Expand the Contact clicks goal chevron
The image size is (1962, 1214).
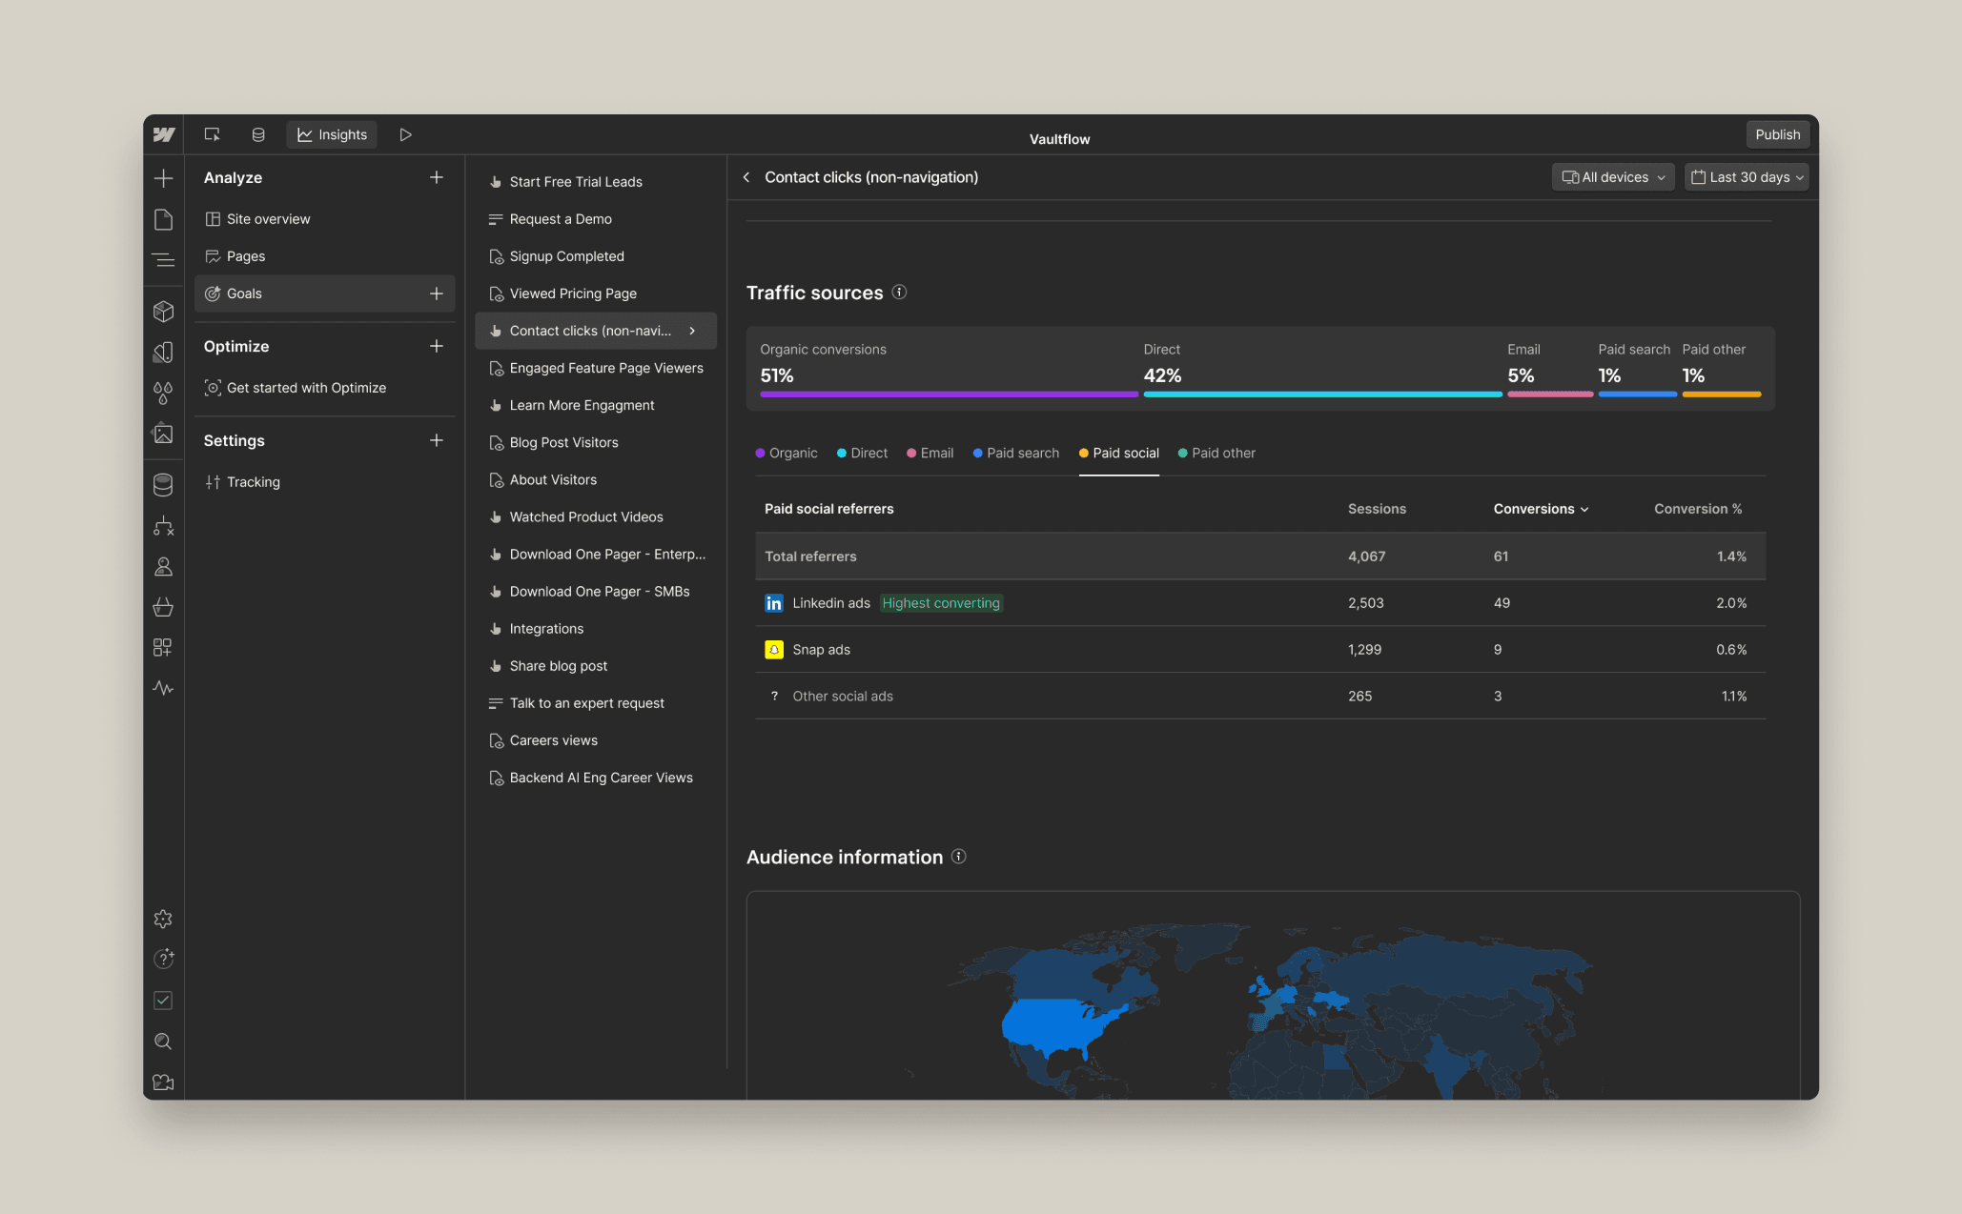click(692, 331)
